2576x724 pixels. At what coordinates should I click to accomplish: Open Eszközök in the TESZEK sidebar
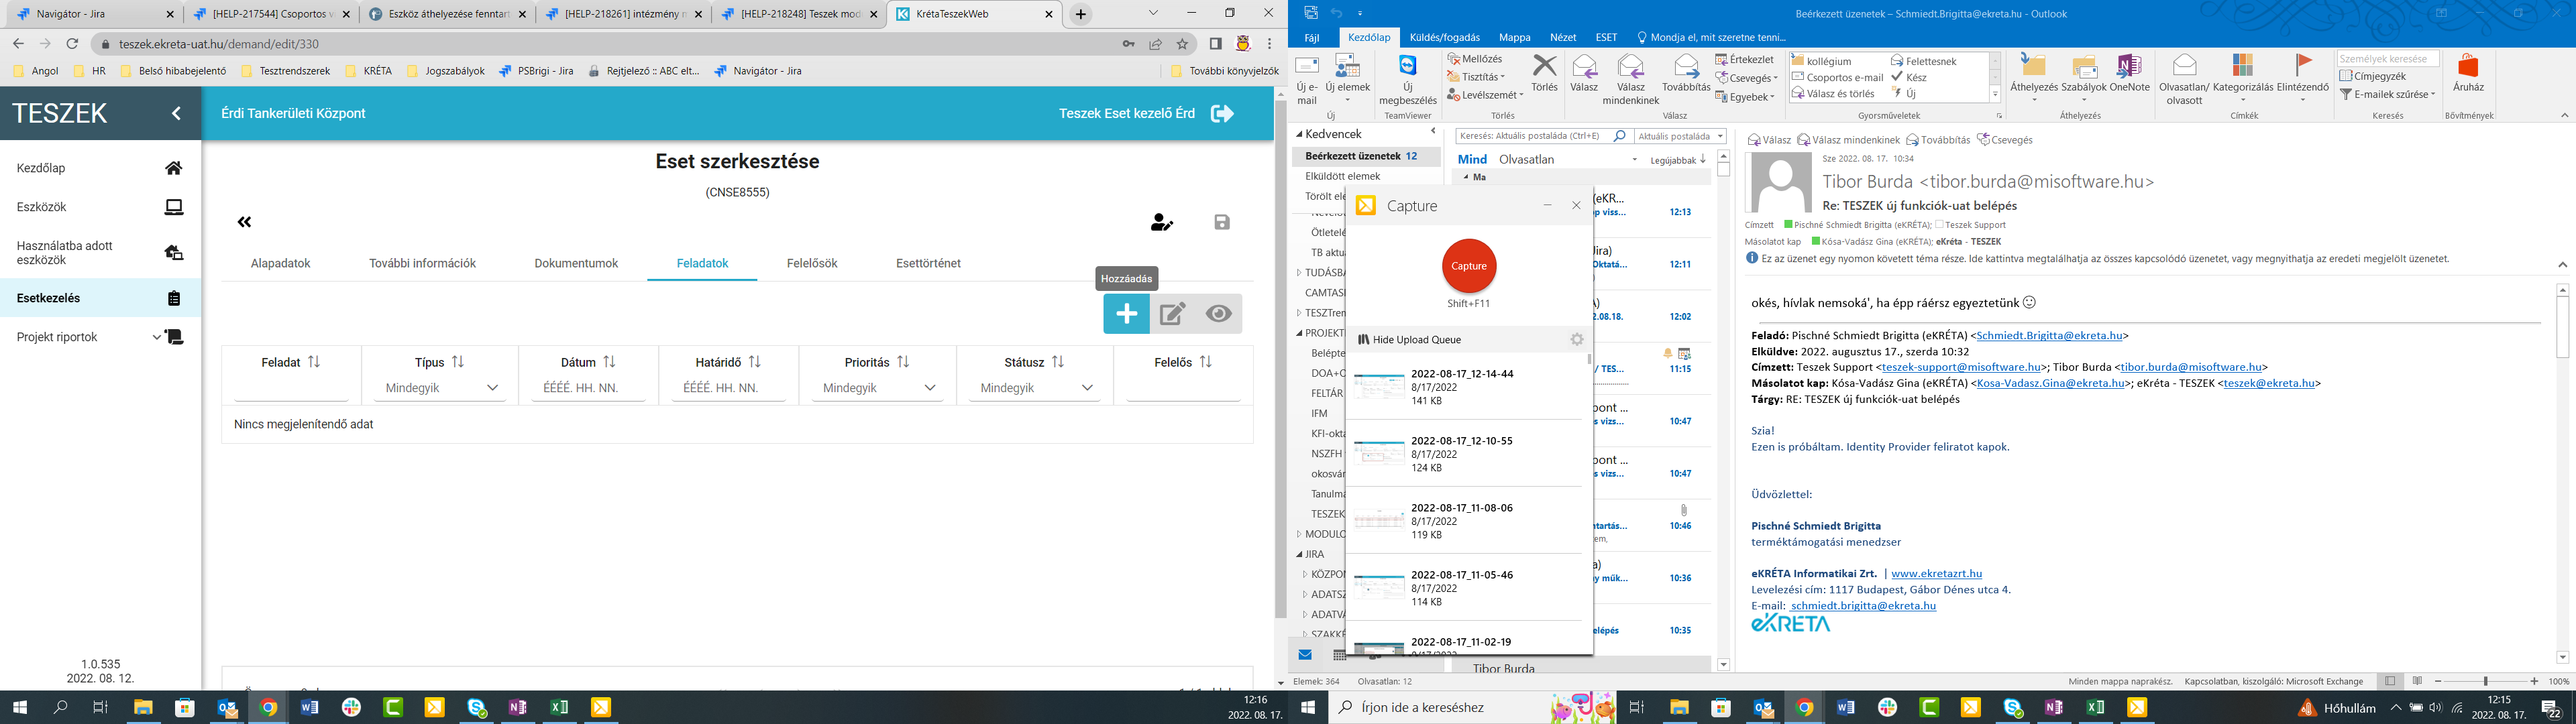(100, 207)
